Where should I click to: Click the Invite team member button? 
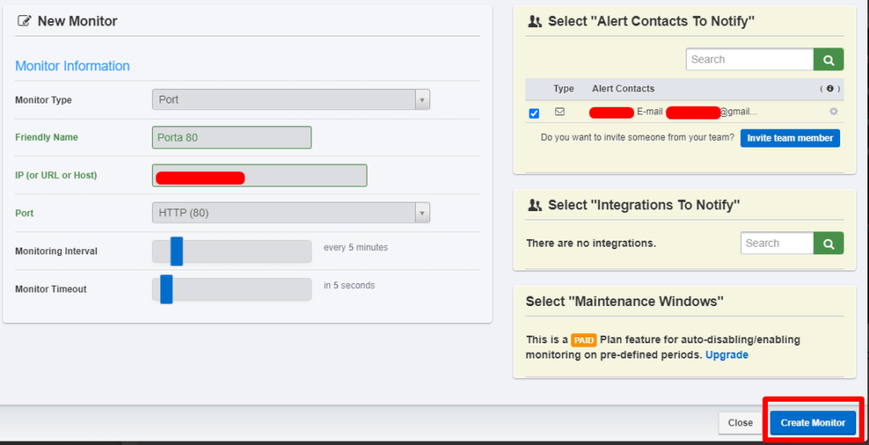pyautogui.click(x=789, y=138)
